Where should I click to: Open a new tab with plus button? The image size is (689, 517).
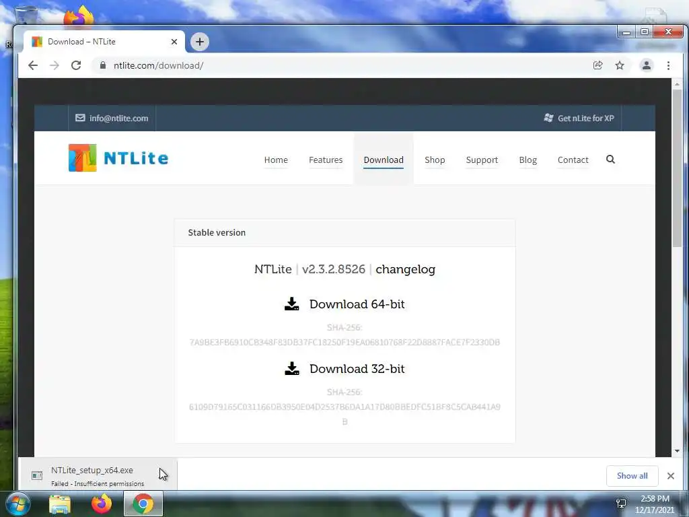point(199,42)
